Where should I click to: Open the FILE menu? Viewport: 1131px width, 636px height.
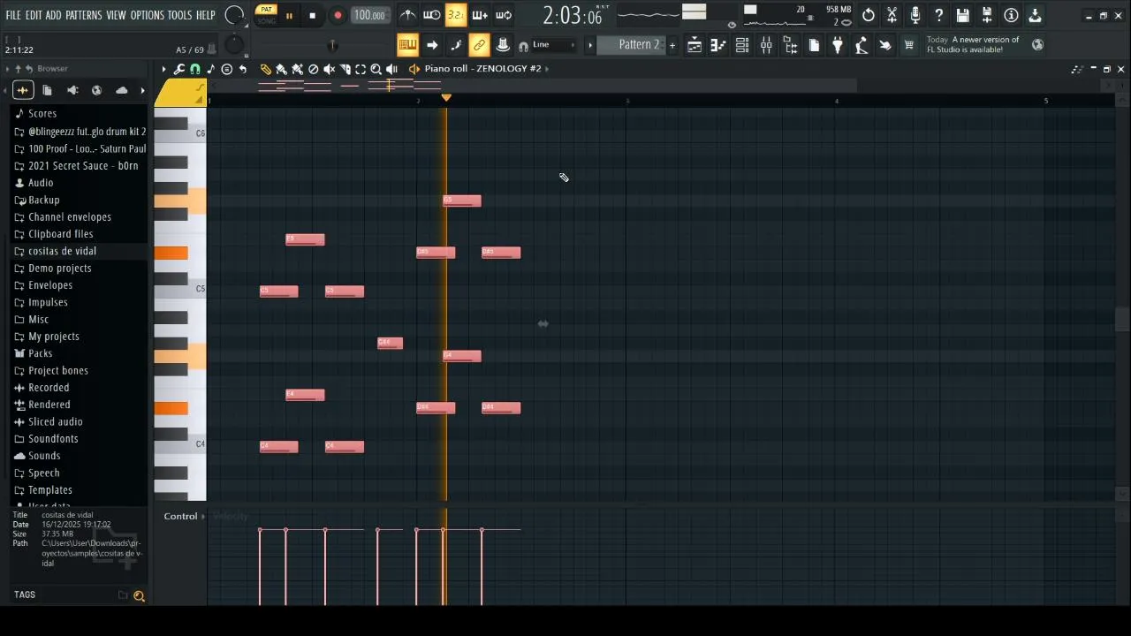click(13, 15)
